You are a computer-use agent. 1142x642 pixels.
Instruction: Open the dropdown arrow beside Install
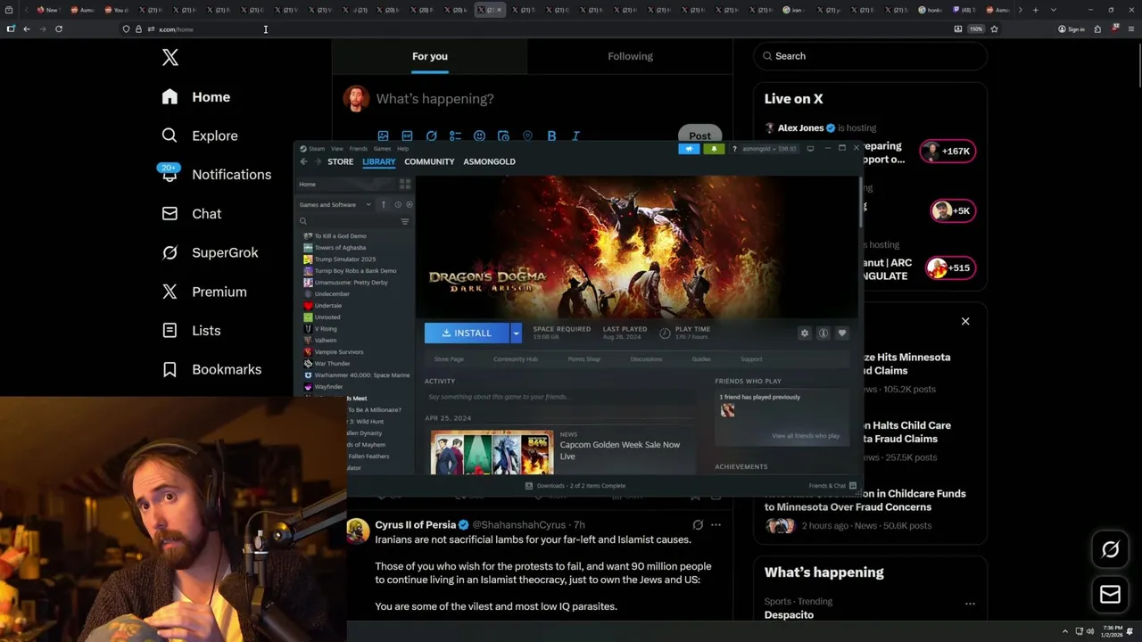click(x=516, y=333)
